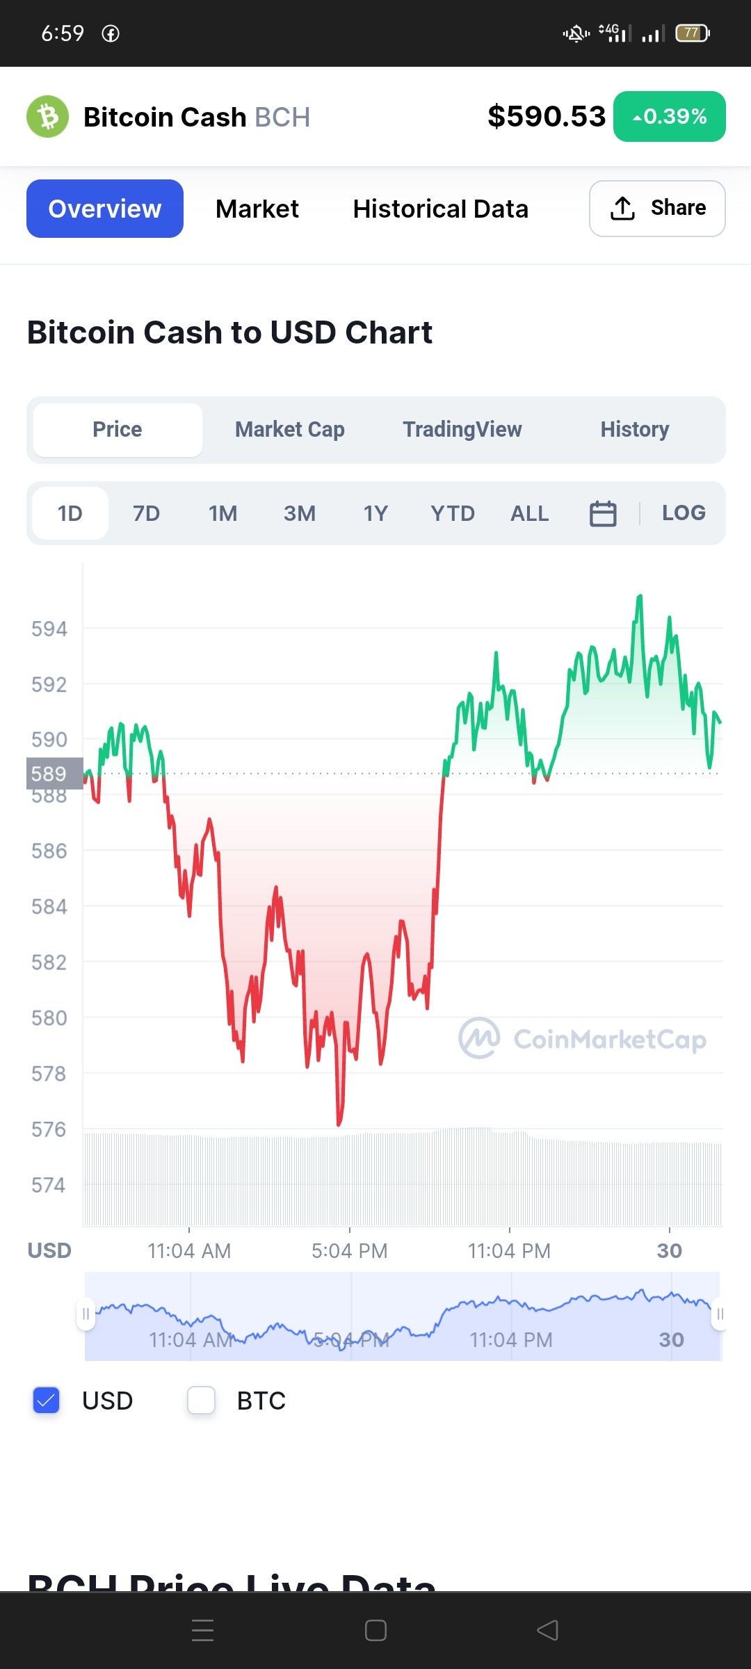
Task: Select the YTD time range
Action: click(x=453, y=513)
